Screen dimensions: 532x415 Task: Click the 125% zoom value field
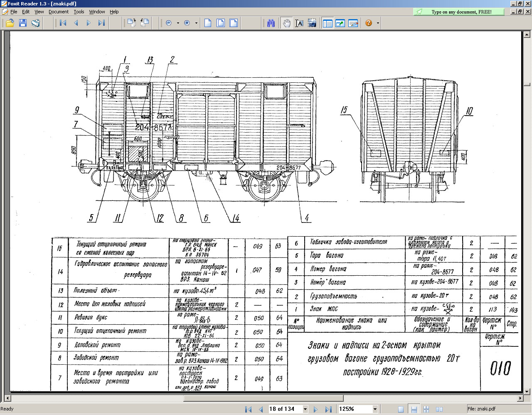point(355,409)
